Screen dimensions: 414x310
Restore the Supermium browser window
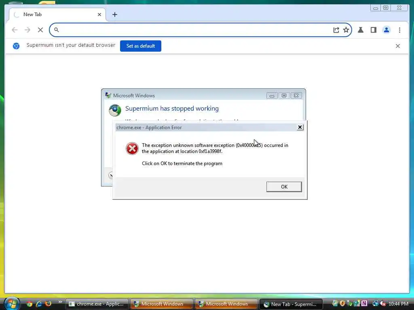(385, 8)
